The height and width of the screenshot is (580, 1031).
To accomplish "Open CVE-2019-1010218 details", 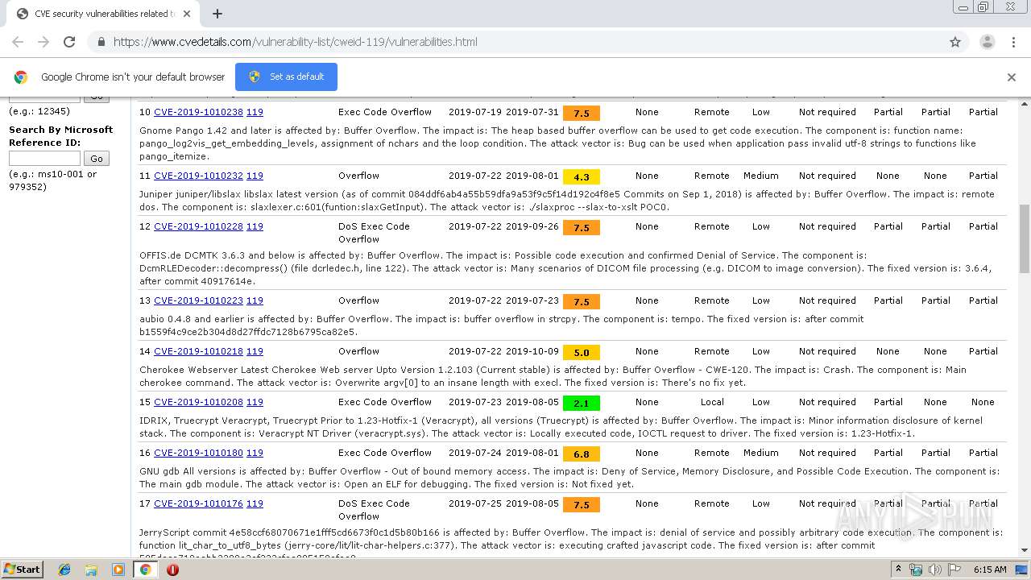I will click(198, 351).
